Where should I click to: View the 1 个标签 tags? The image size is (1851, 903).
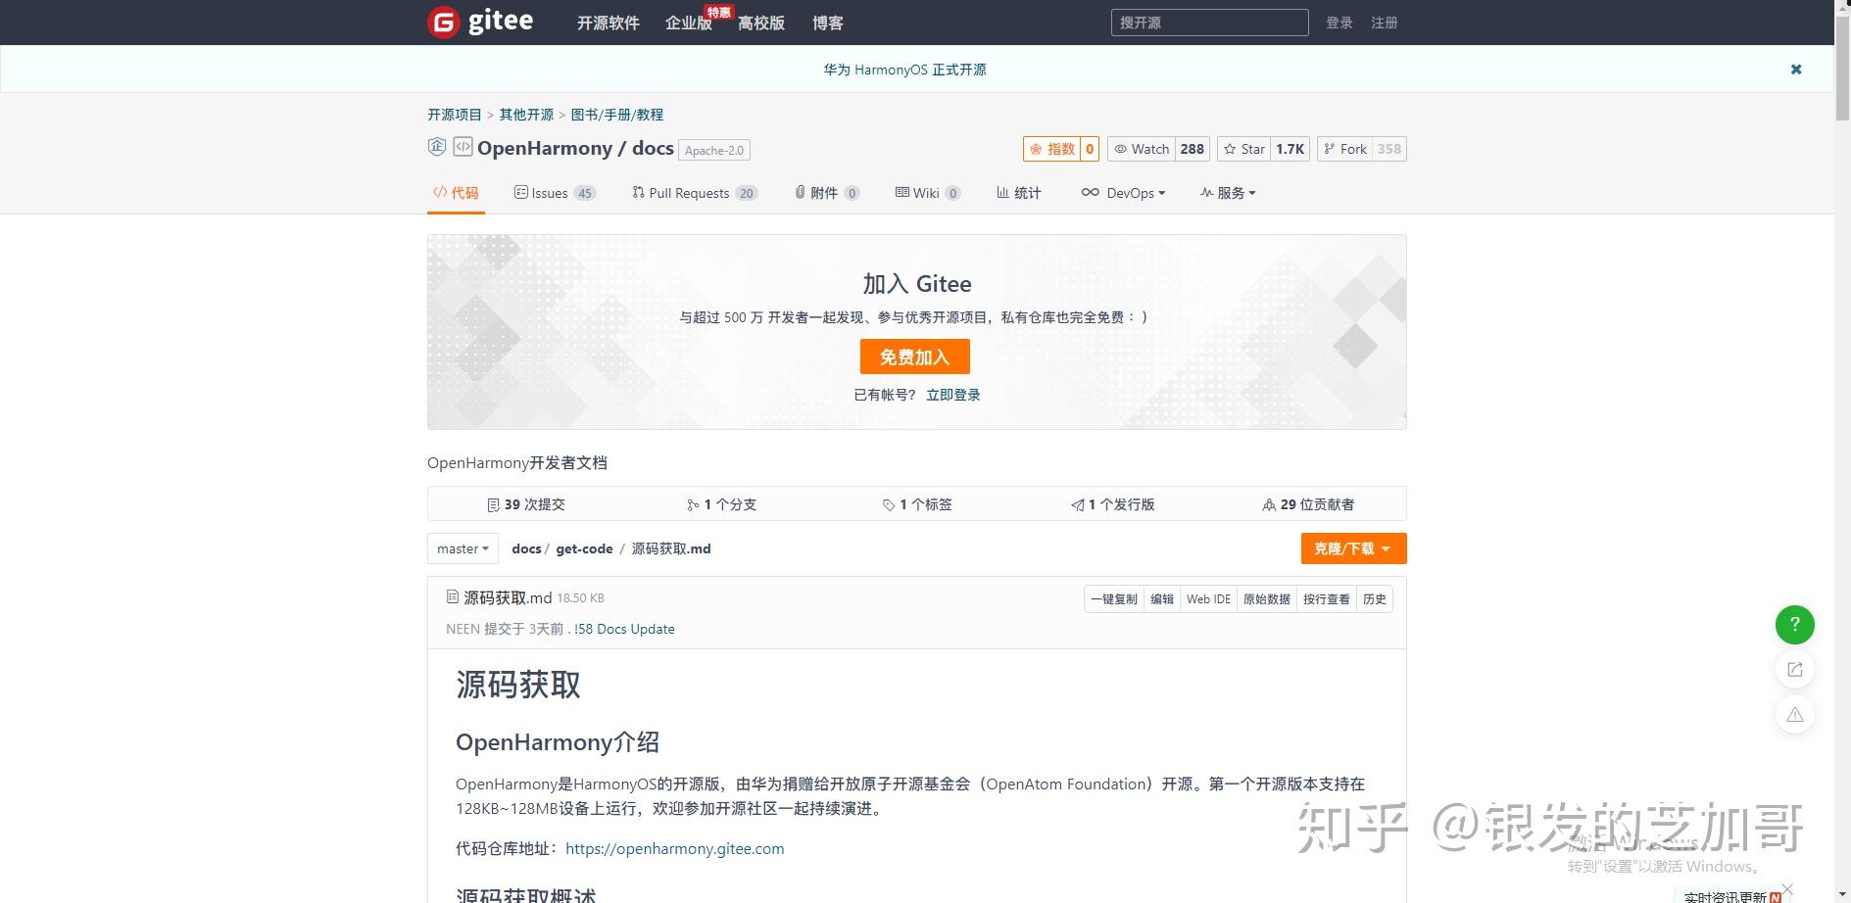(917, 504)
